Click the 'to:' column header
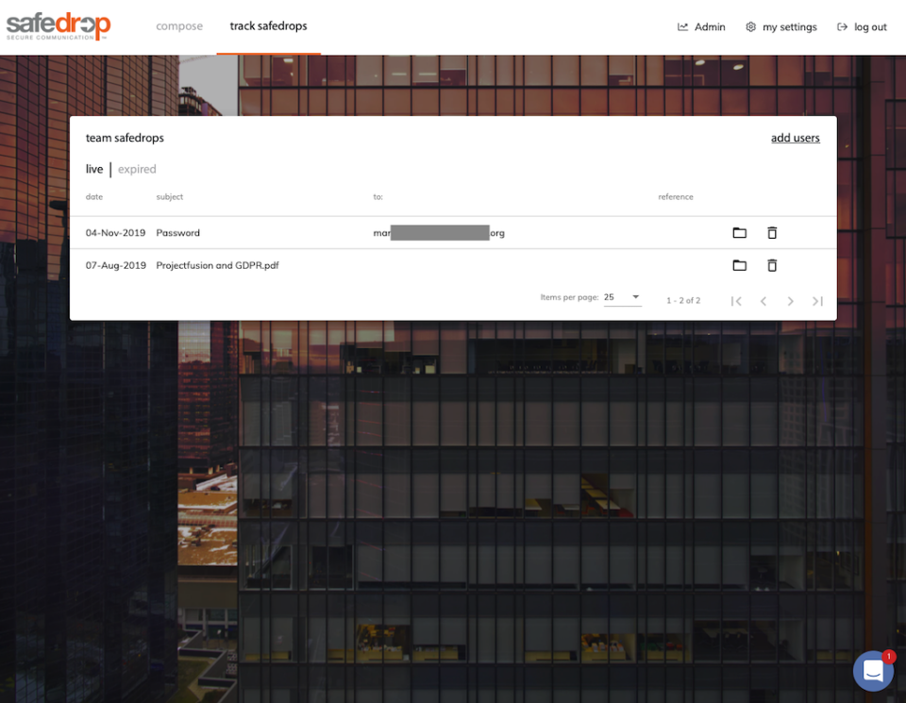This screenshot has height=703, width=906. (377, 197)
